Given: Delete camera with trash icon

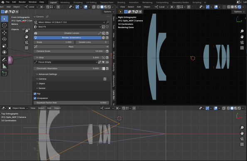Looking at the screenshot, I should [105, 79].
